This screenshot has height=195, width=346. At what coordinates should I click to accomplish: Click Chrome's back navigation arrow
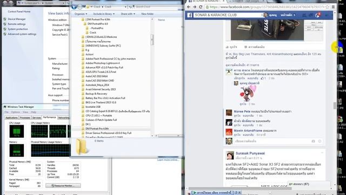tap(189, 7)
